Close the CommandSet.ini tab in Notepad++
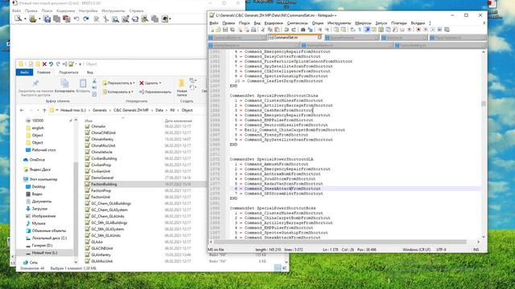Screen dimensions: 515x289 point(319,38)
